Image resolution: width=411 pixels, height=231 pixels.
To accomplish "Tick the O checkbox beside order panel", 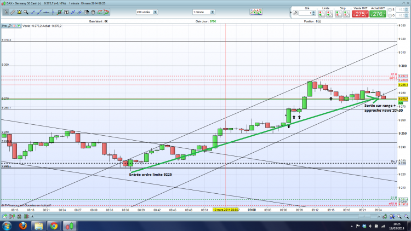I will pos(390,16).
